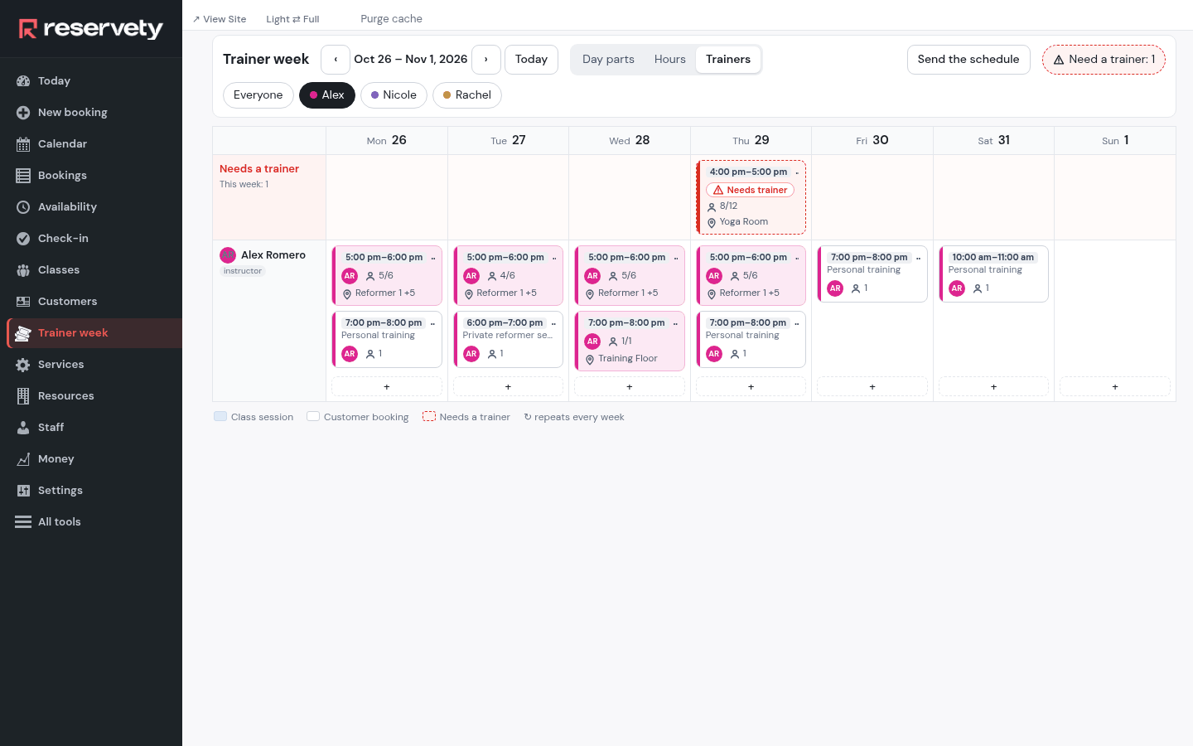This screenshot has width=1193, height=746.
Task: Toggle the Nicole trainer filter
Action: pyautogui.click(x=394, y=95)
